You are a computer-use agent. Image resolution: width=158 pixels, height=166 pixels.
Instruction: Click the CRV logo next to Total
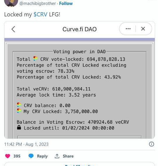(x=35, y=58)
